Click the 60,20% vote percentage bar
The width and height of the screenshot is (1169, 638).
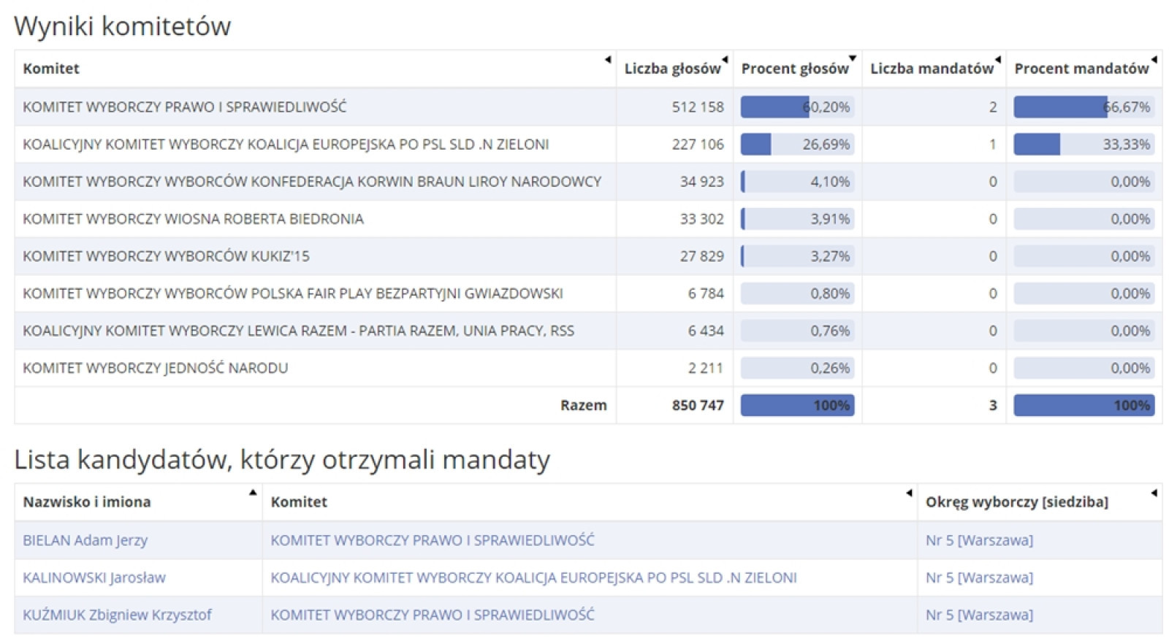pyautogui.click(x=797, y=107)
